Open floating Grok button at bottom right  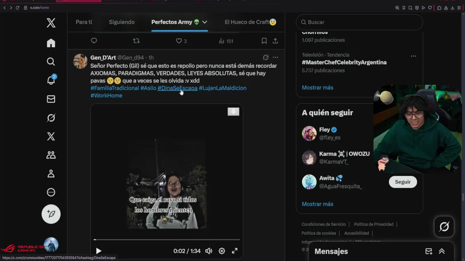[444, 227]
